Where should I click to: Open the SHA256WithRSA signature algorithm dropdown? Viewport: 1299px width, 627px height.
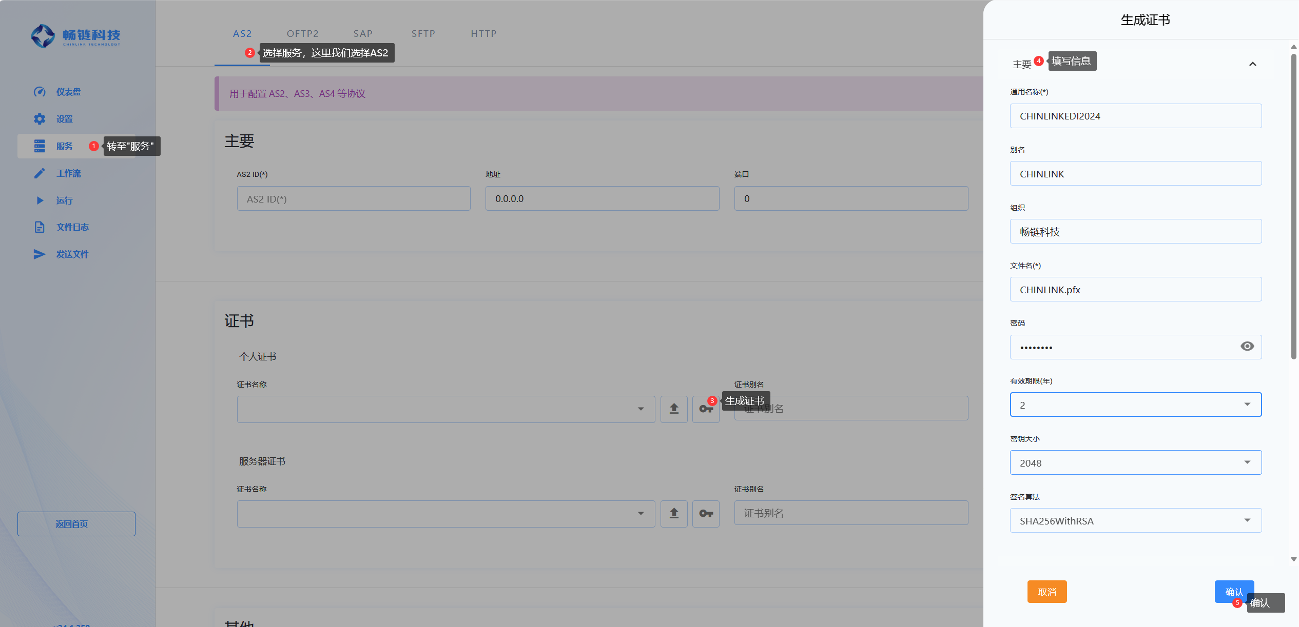pos(1135,520)
